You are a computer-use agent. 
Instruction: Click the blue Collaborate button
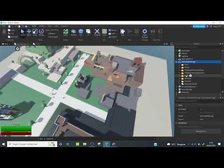199,27
